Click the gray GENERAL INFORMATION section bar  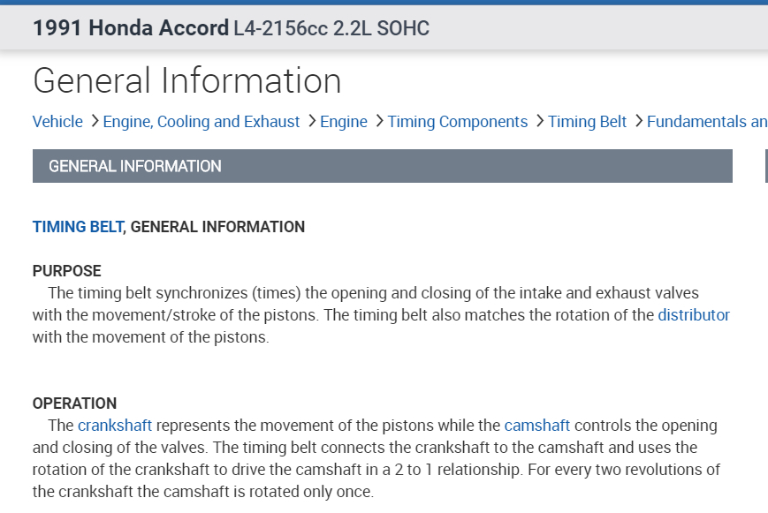coord(382,166)
